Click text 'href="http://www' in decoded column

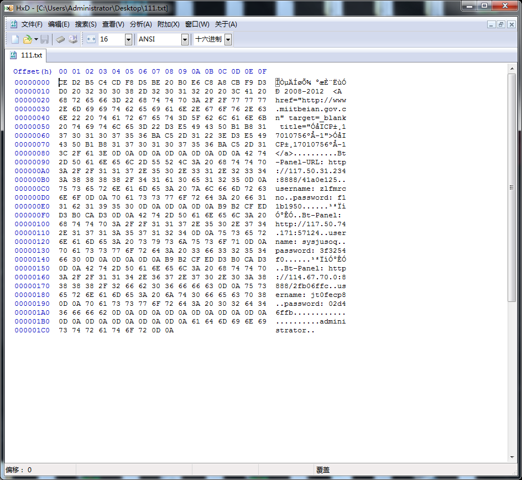click(x=311, y=100)
